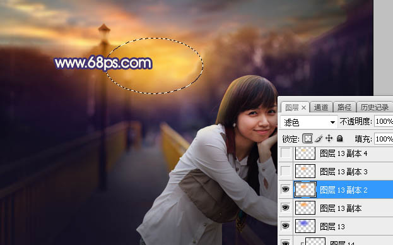Switch to the 路径 tab
Image resolution: width=393 pixels, height=245 pixels.
point(344,107)
